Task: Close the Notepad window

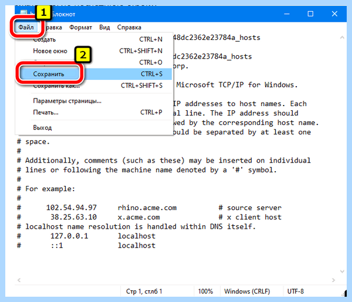Action: pos(334,14)
